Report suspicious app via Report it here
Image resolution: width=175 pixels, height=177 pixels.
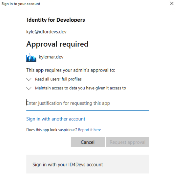tap(89, 130)
